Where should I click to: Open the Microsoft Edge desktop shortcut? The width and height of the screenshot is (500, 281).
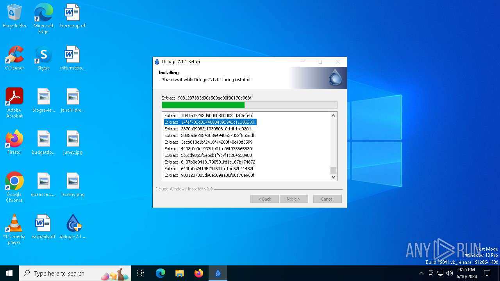click(x=43, y=19)
